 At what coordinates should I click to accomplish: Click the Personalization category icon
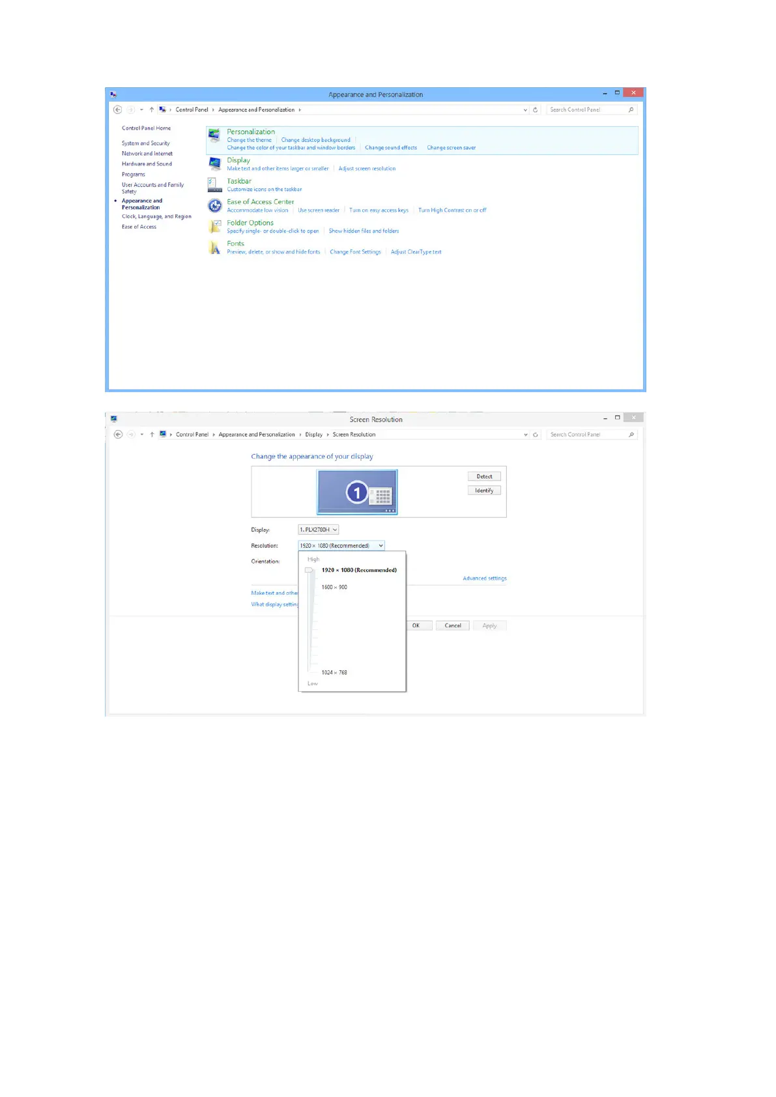tap(214, 136)
